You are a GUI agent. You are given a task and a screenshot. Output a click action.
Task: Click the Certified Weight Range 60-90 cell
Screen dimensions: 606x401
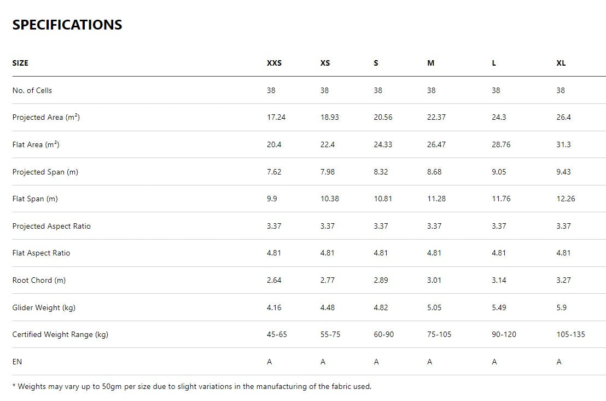click(384, 334)
